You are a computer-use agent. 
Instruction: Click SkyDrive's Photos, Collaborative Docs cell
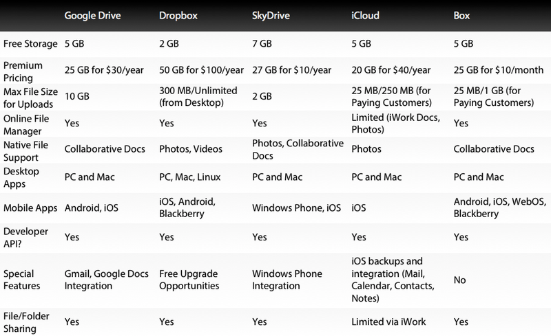click(298, 149)
